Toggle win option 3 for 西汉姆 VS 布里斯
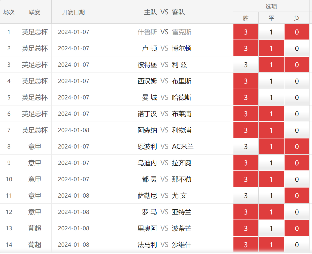 coord(246,81)
